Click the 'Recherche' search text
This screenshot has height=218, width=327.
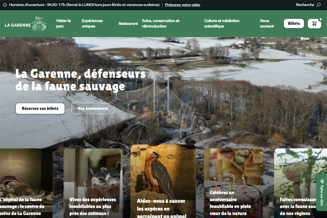point(305,5)
